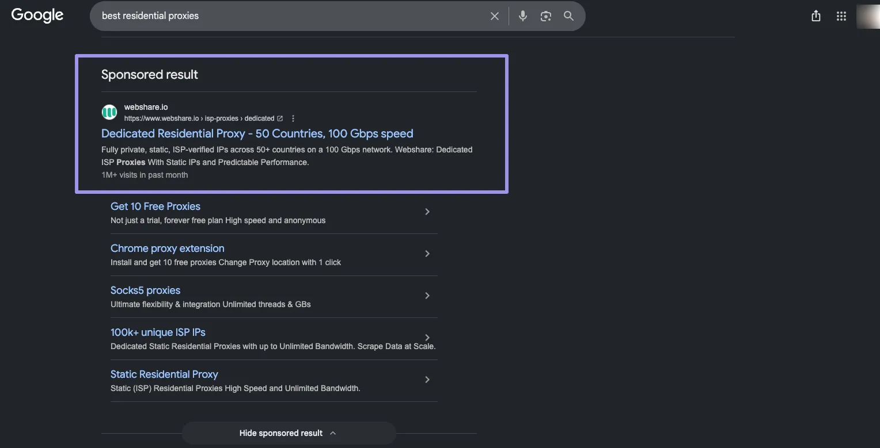Open 'Socks5 proxies' sitelink

point(146,290)
